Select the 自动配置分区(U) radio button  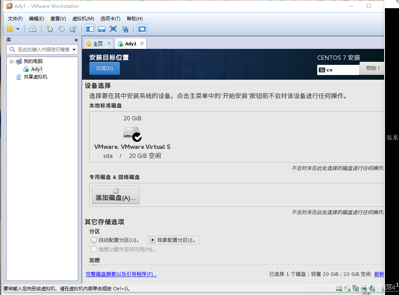(93, 240)
